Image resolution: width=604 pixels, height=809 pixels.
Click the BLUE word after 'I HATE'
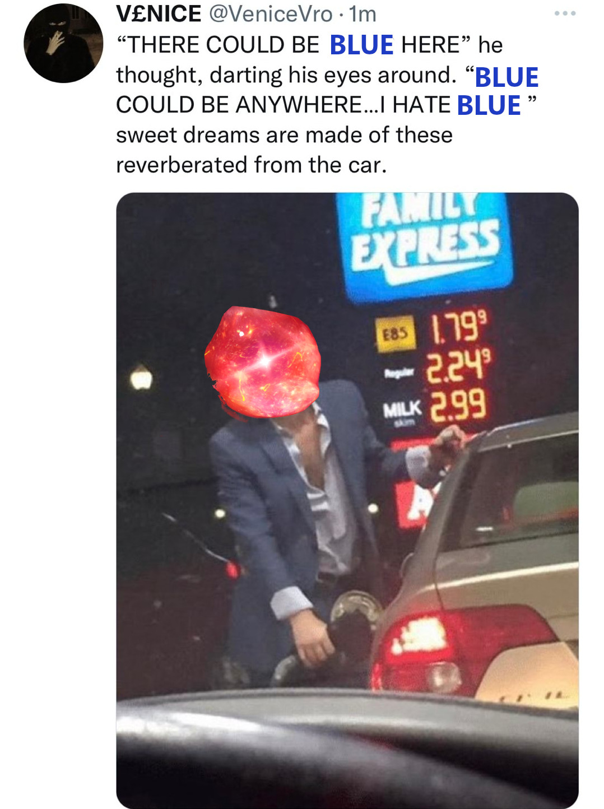click(x=489, y=105)
